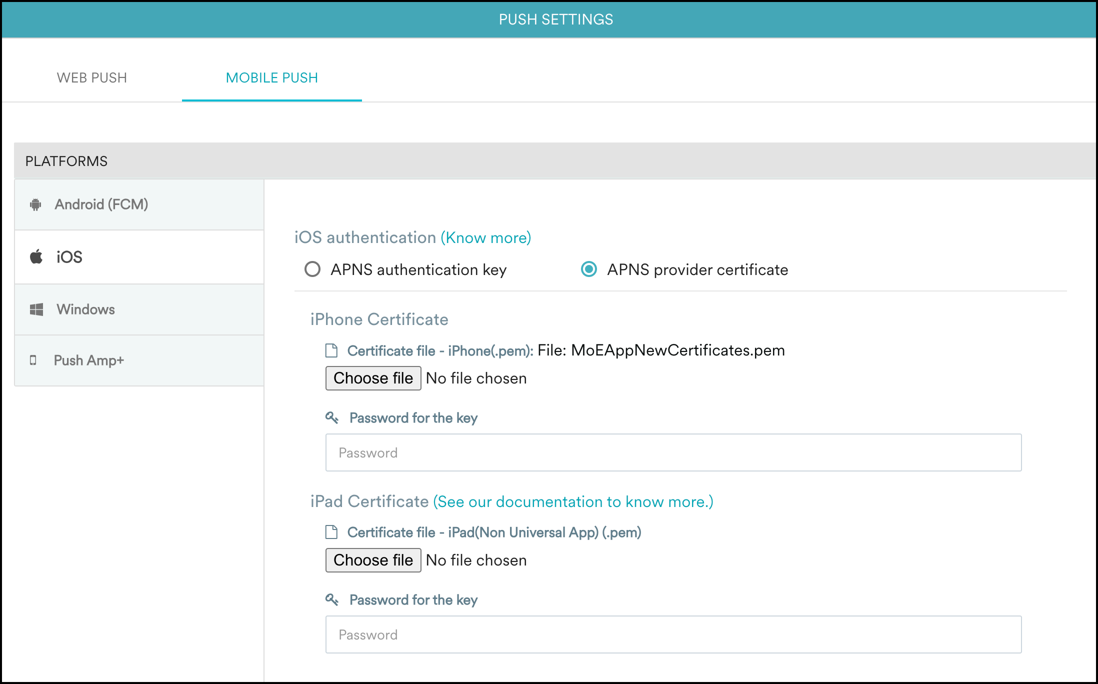Select the APNS provider certificate option
The image size is (1098, 684).
[589, 269]
